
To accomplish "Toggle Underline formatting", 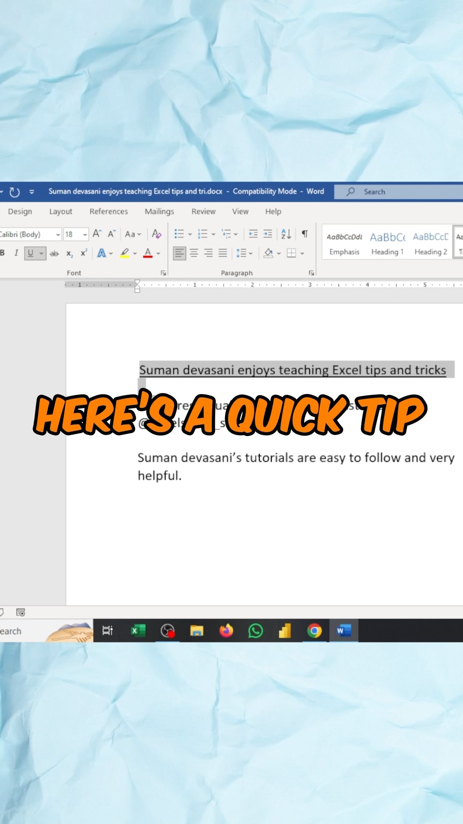I will coord(30,253).
